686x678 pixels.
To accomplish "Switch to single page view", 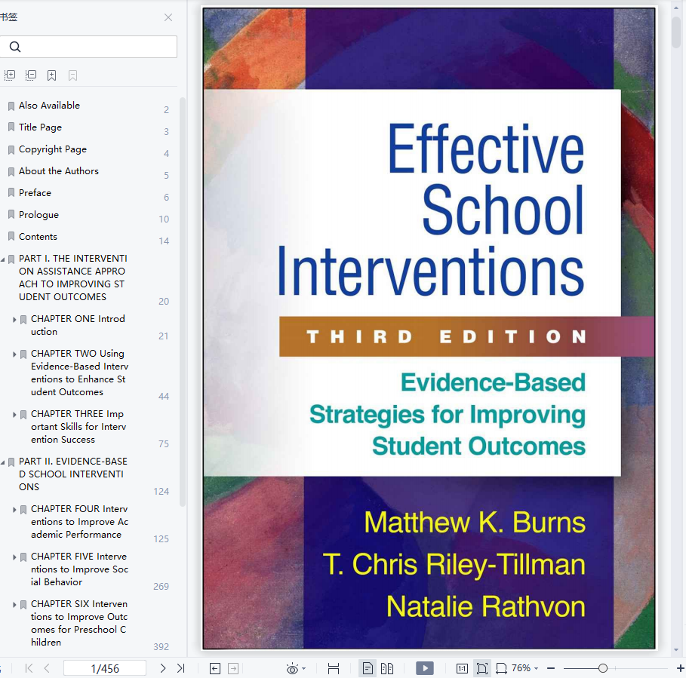I will tap(368, 668).
